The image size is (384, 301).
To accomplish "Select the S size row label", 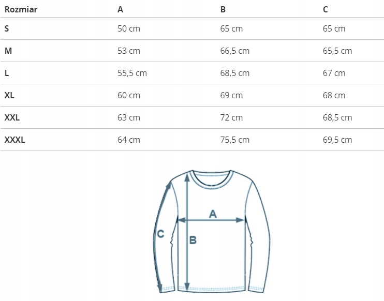I will [7, 28].
